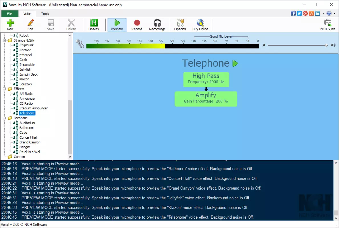Select the Klaxon voice
The image size is (339, 228).
point(24,79)
